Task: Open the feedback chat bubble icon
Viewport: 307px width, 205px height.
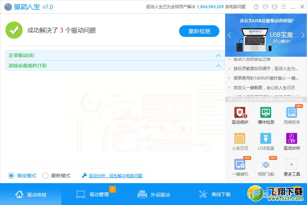Action: click(x=265, y=7)
